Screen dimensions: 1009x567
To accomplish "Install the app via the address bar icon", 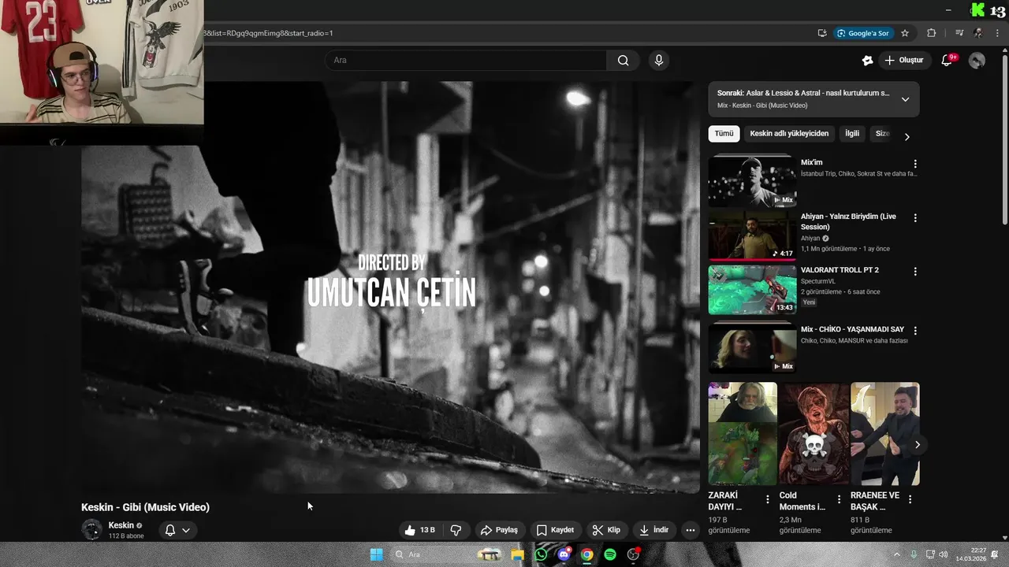I will click(822, 33).
